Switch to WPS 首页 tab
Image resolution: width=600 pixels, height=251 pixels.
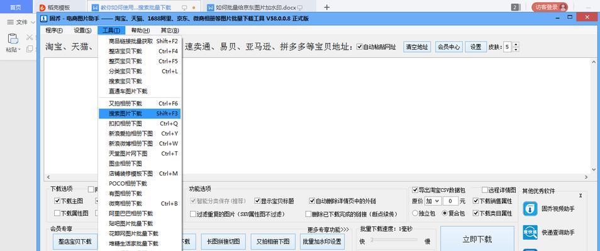pyautogui.click(x=15, y=8)
